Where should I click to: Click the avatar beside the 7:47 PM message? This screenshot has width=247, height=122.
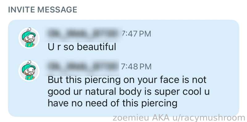(x=29, y=38)
